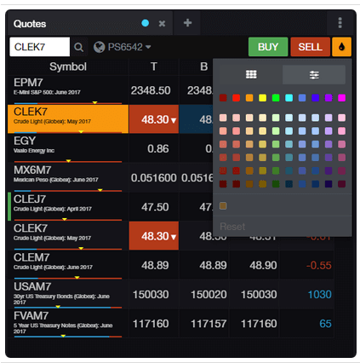
Task: Close the Quotes tab with X
Action: pyautogui.click(x=162, y=24)
